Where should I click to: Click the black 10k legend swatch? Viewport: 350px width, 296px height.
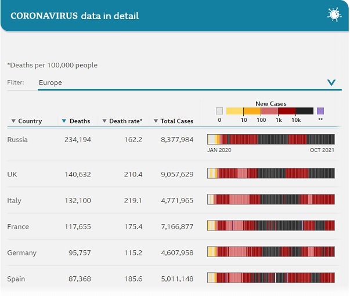pos(304,111)
